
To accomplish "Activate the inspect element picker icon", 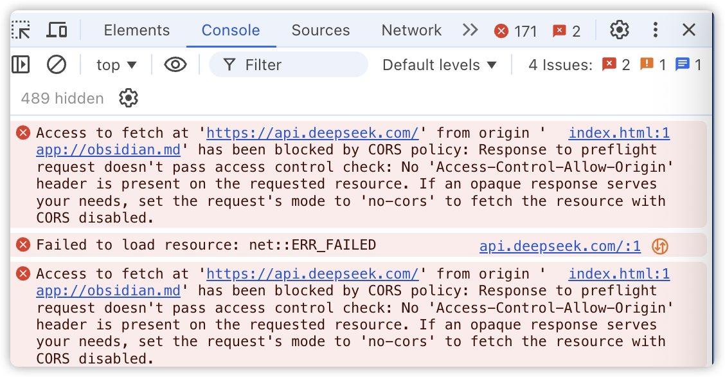I will [21, 30].
